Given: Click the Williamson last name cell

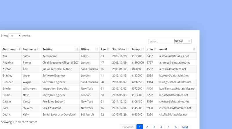Looking at the screenshot, I should (31, 89).
